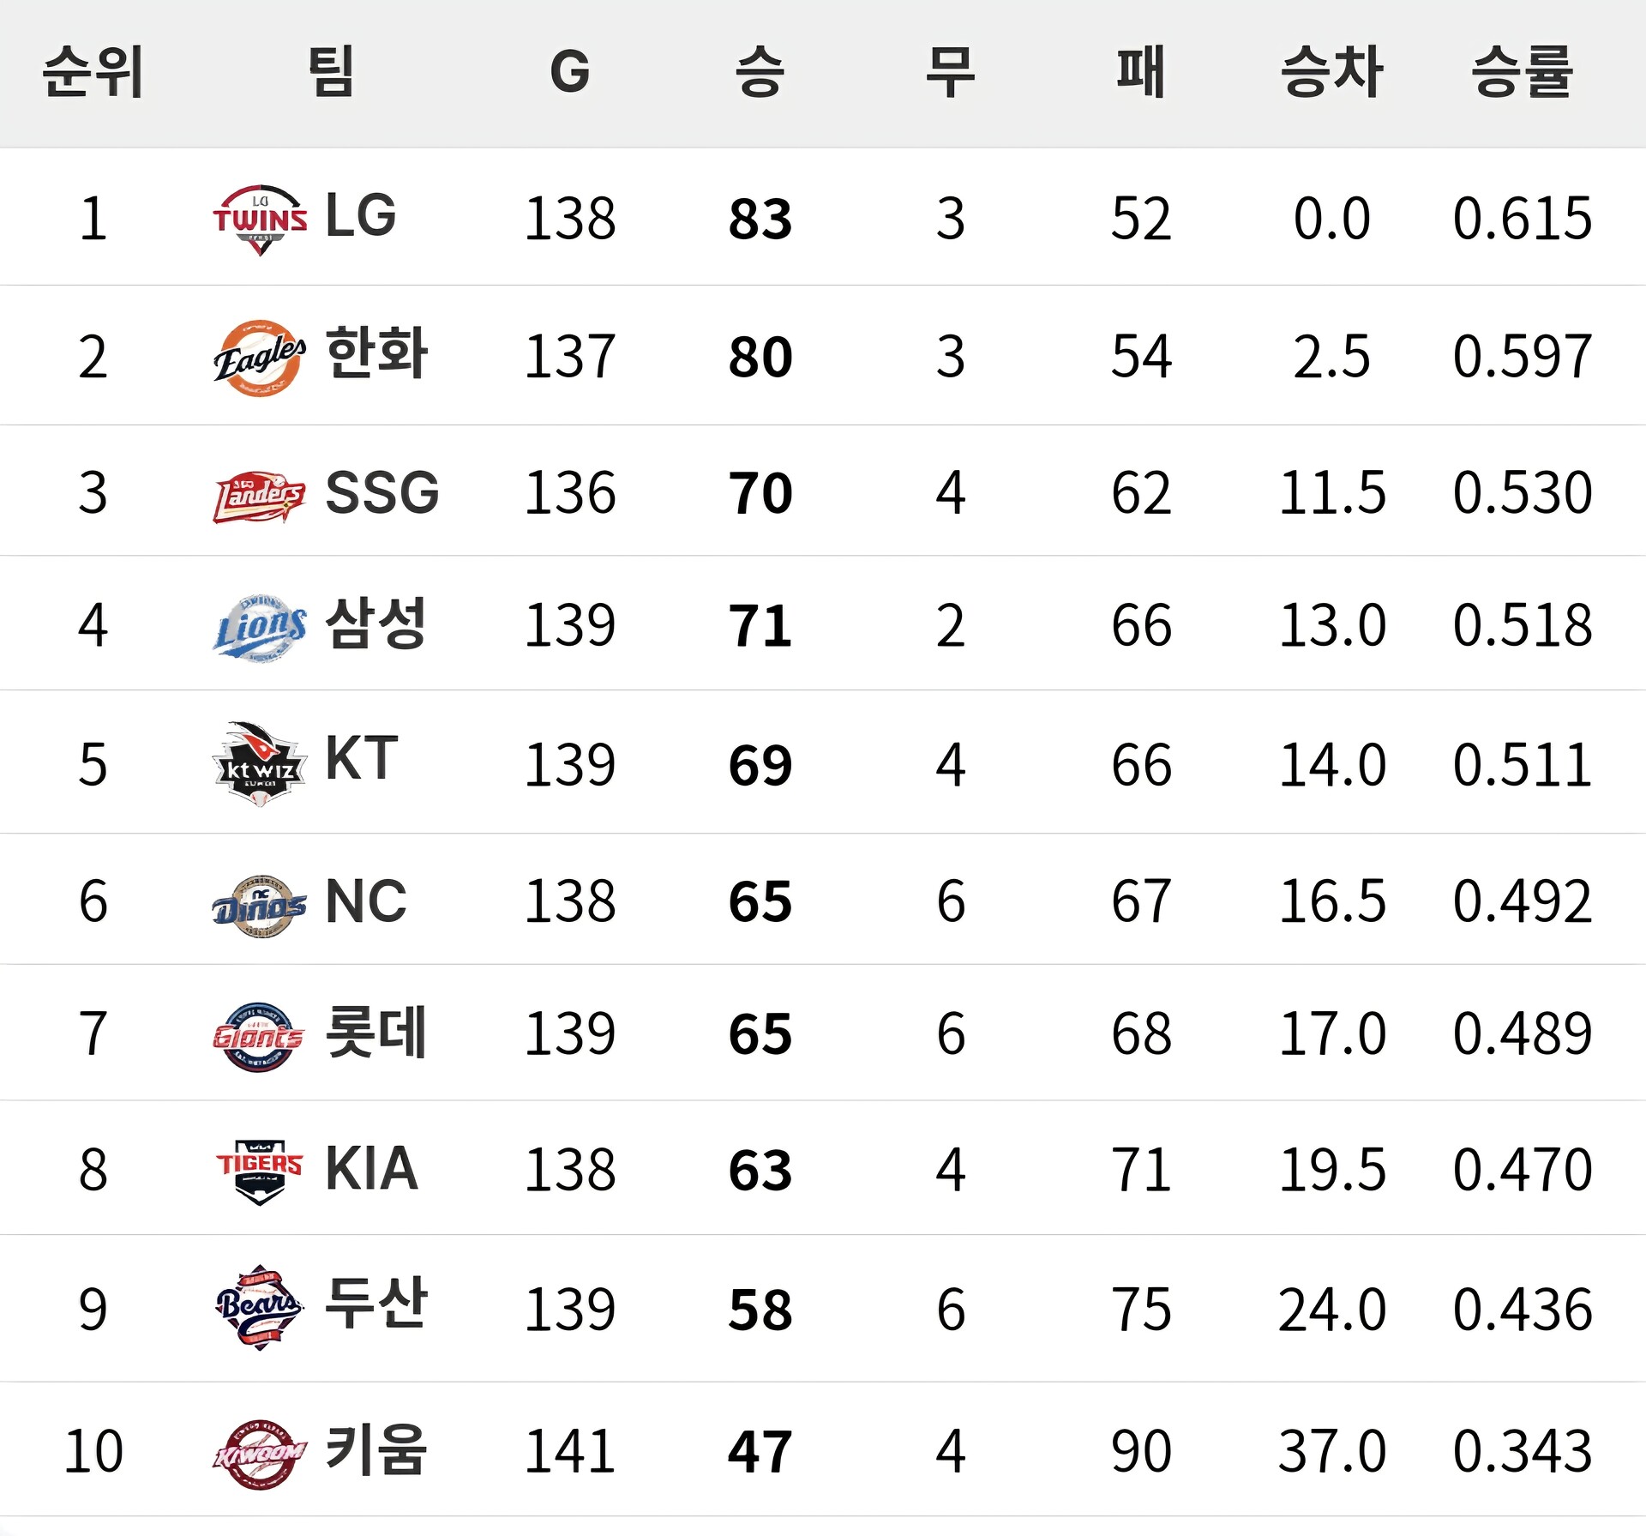Open the 한화 team name link

point(377,353)
